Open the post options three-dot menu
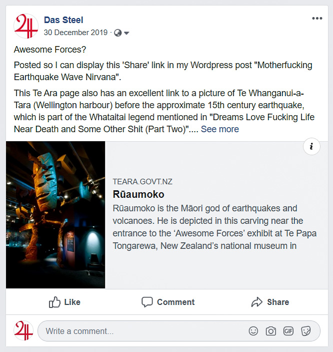 [x=317, y=19]
